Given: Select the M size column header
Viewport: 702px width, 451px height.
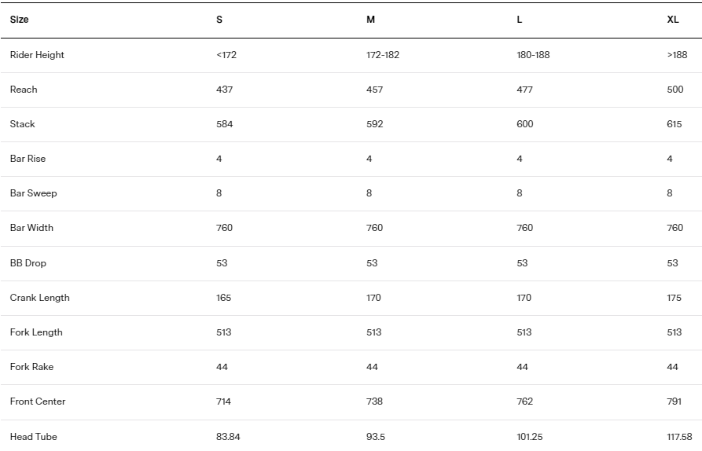Looking at the screenshot, I should pyautogui.click(x=371, y=20).
